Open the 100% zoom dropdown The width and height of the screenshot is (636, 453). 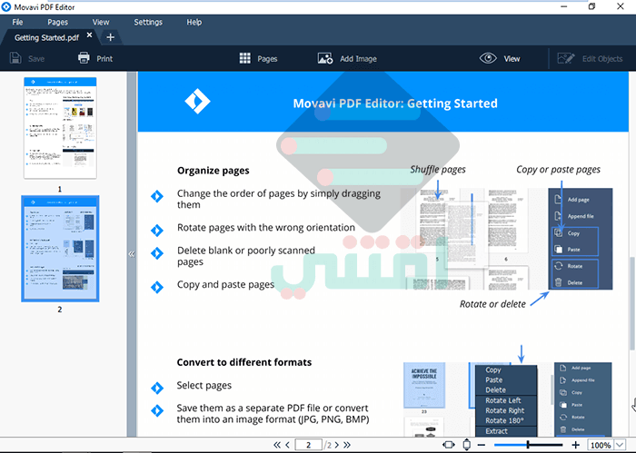pyautogui.click(x=621, y=445)
